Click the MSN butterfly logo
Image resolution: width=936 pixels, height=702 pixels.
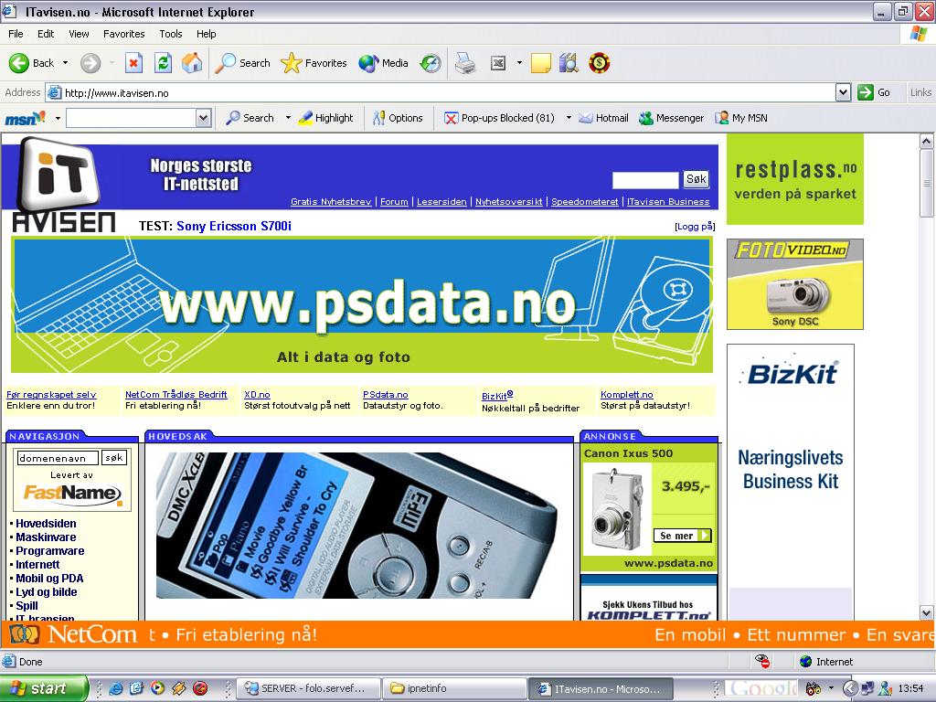(x=25, y=118)
